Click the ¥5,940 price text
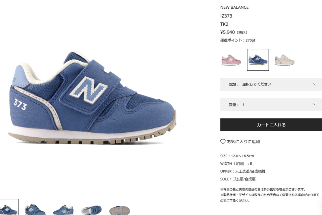The height and width of the screenshot is (215, 322). [227, 32]
